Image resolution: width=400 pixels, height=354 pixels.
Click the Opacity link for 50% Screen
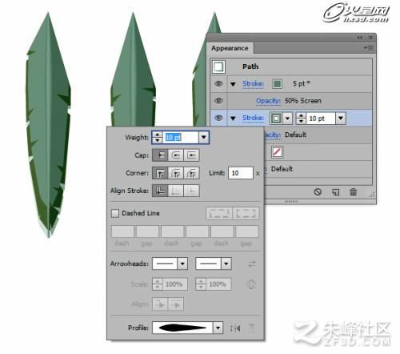pos(268,101)
